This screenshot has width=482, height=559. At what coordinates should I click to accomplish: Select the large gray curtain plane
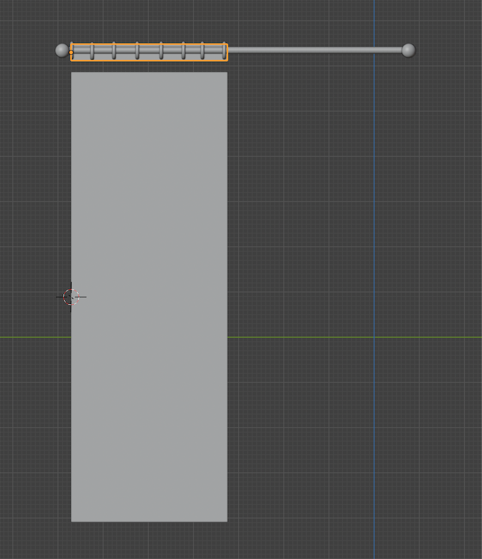[149, 296]
